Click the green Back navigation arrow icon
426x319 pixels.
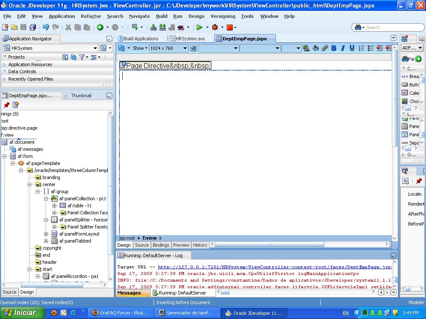(x=100, y=27)
